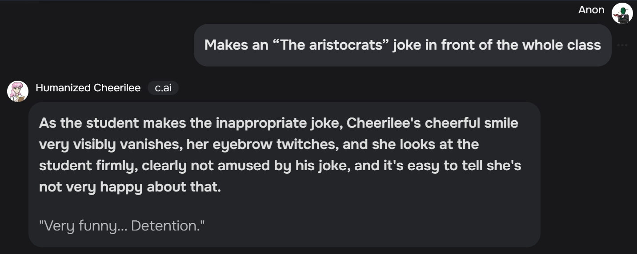Click the Humanized Cheerilee character name

tap(88, 88)
